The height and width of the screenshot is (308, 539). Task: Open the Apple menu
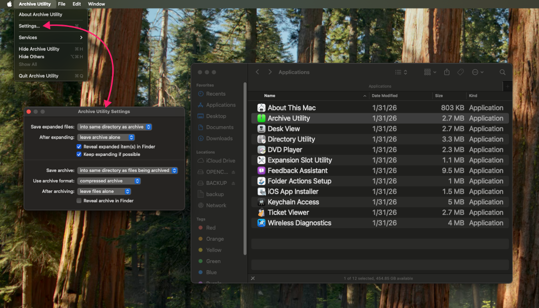[9, 4]
